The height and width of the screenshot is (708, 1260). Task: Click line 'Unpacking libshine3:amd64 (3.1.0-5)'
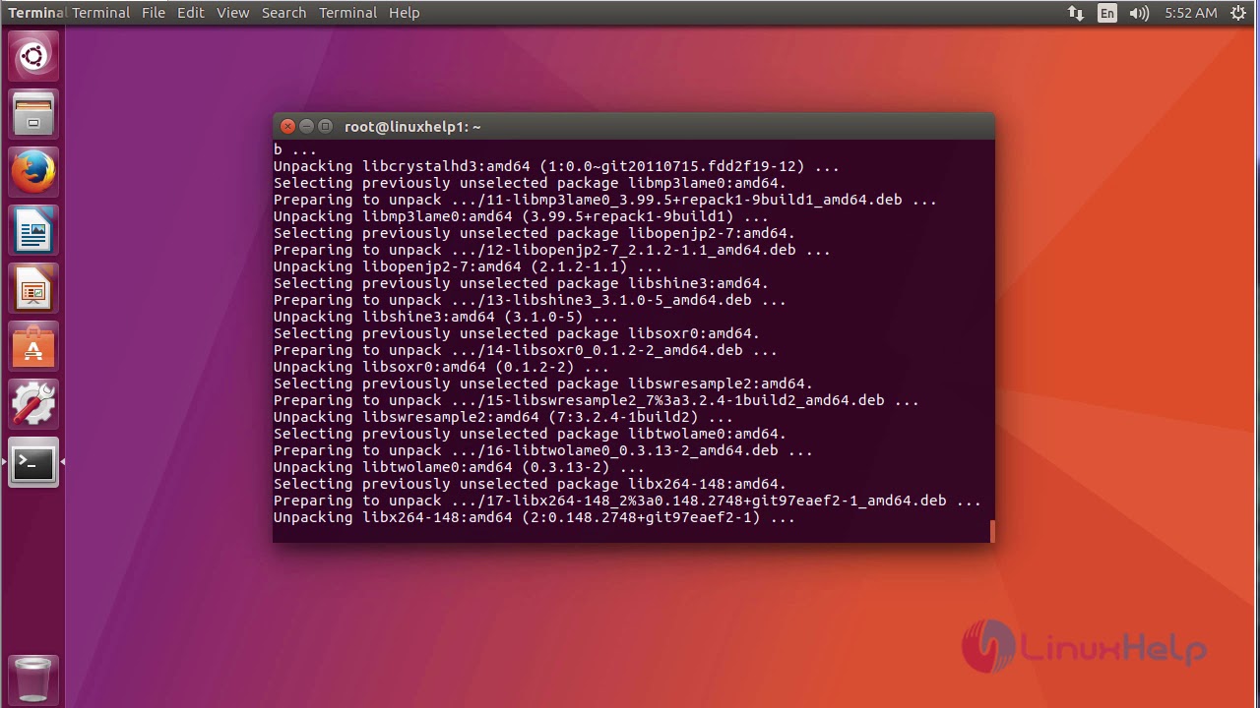[x=446, y=317]
